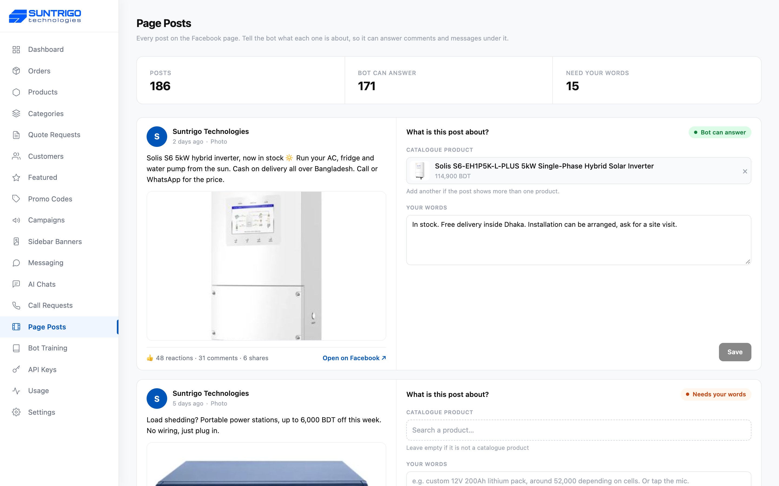
Task: Click the Suntrigo Technologies logo
Action: point(45,16)
